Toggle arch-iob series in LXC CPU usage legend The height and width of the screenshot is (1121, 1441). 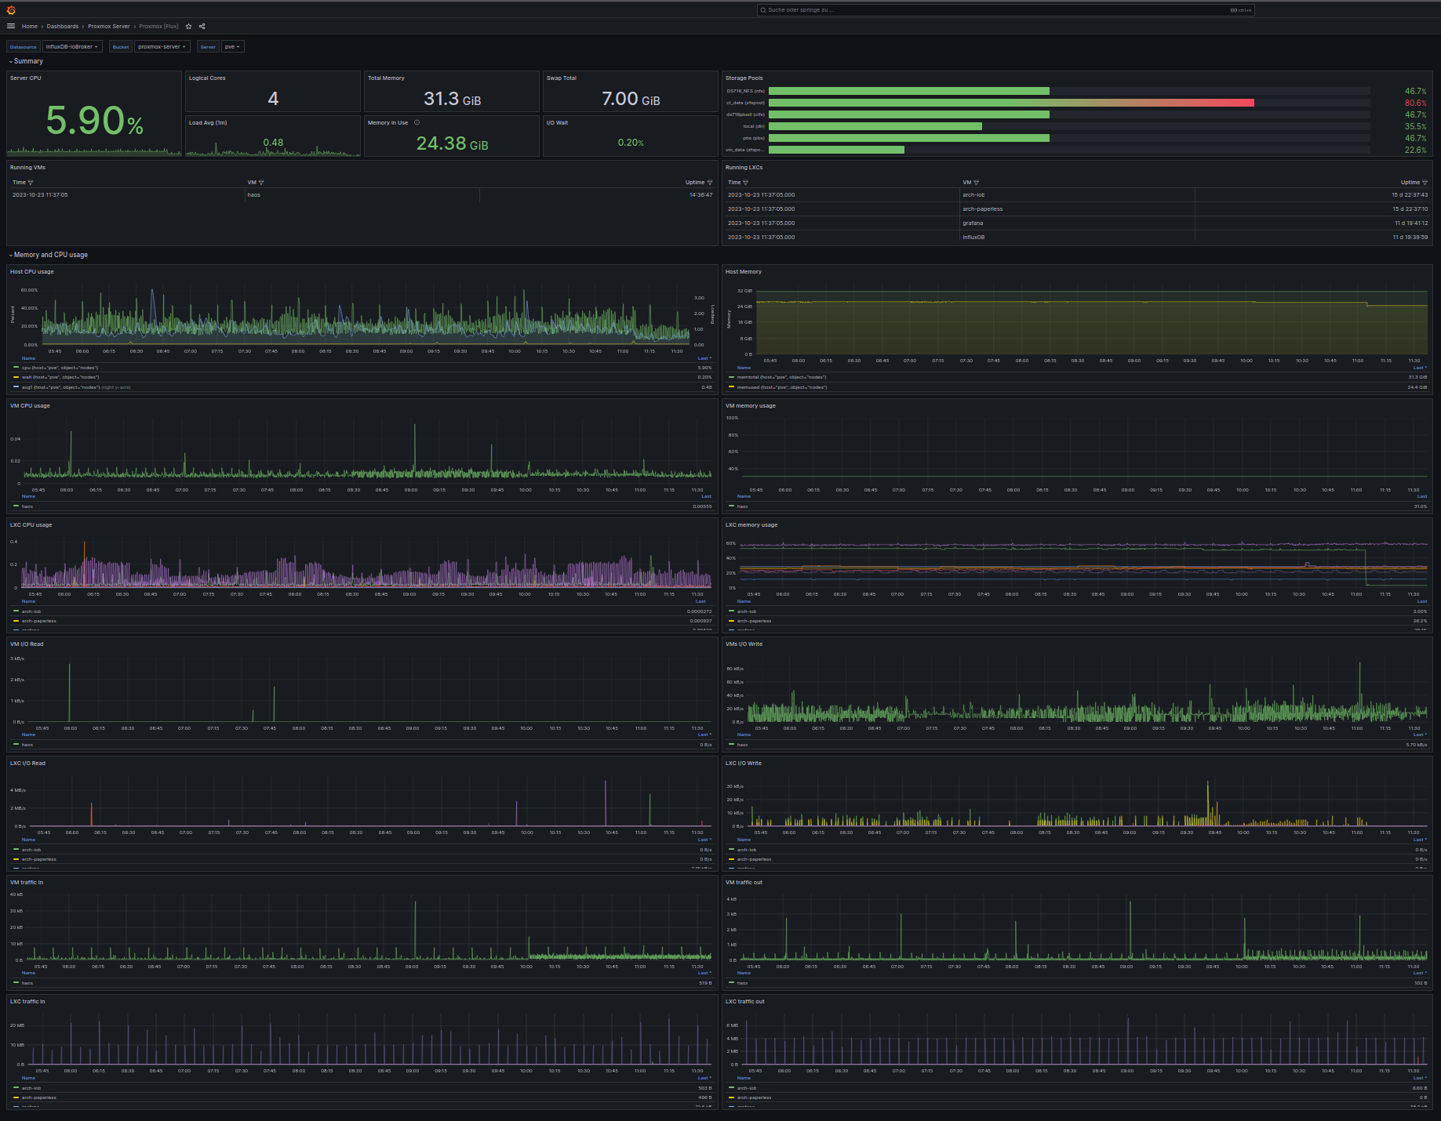point(31,611)
